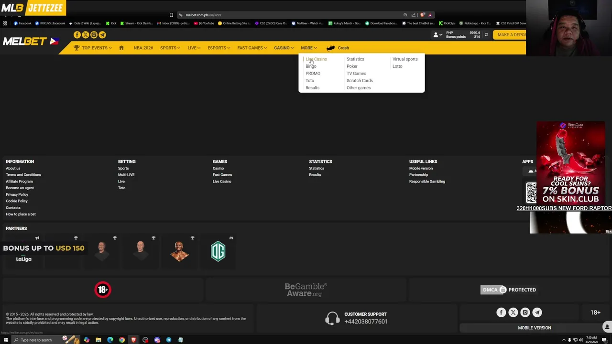Open browser apps grid icon in bookmarks bar
The height and width of the screenshot is (344, 612).
tap(5, 23)
